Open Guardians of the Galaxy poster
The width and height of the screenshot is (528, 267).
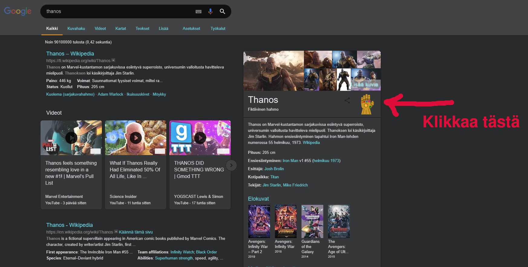[x=312, y=221]
